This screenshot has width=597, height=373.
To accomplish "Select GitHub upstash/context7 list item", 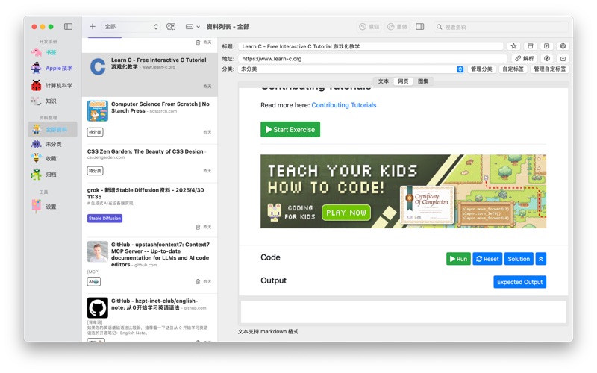I will 150,264.
